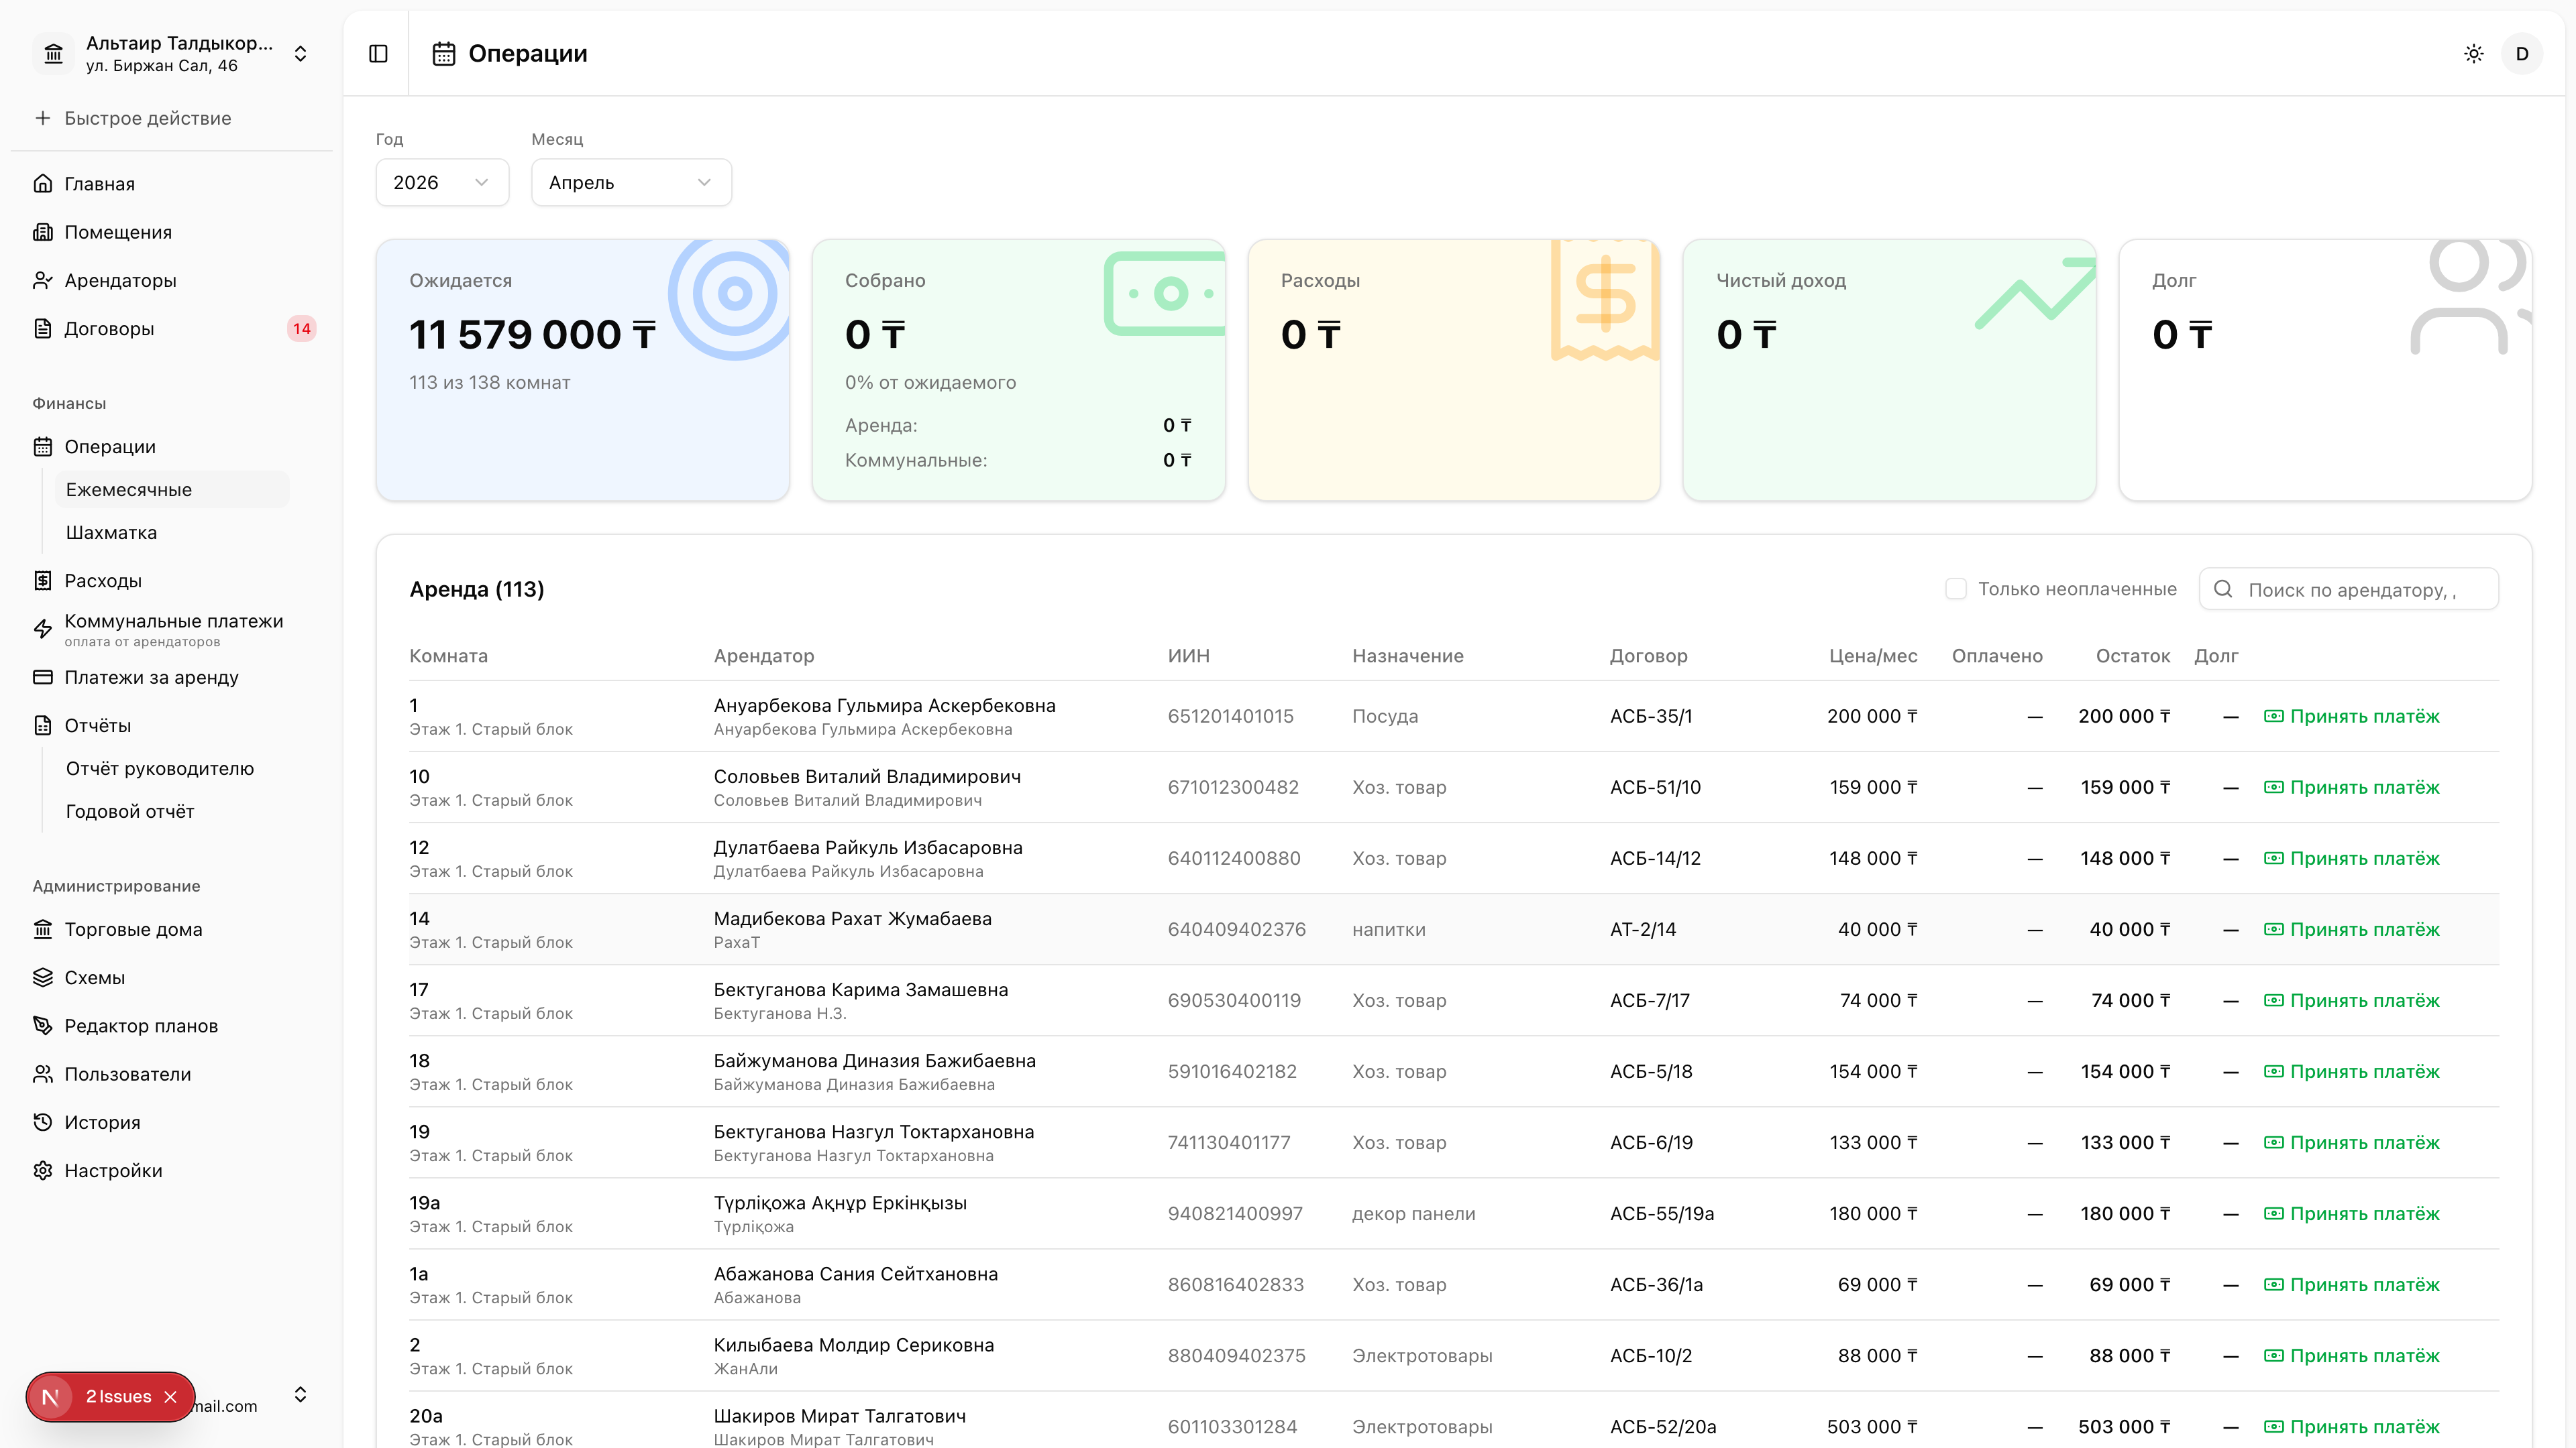The height and width of the screenshot is (1448, 2576).
Task: Click the Ожидается 11 579 000 card
Action: click(x=583, y=370)
